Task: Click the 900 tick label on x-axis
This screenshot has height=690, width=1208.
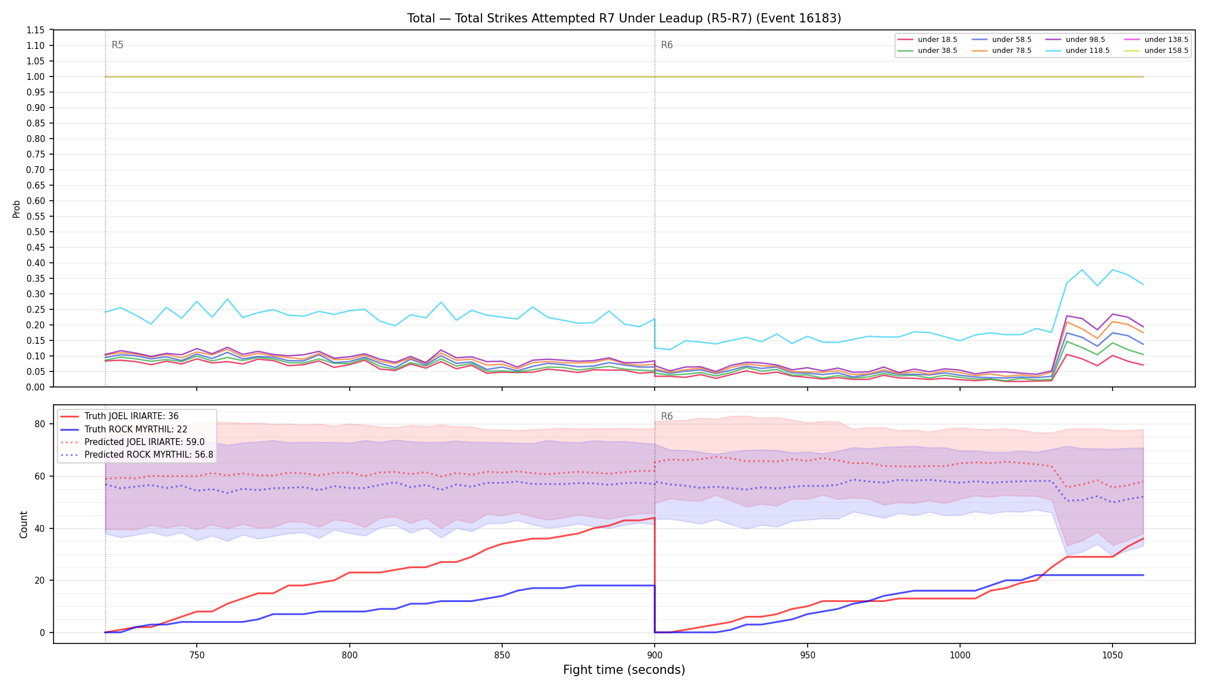Action: coord(655,655)
